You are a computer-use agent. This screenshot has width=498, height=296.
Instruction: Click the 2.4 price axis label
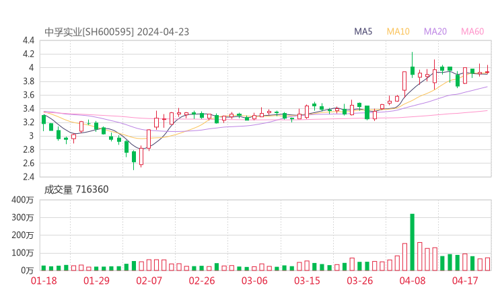pyautogui.click(x=28, y=176)
